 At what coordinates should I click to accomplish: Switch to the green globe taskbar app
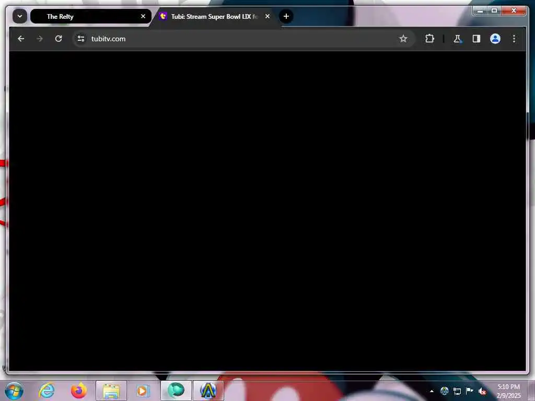click(176, 391)
